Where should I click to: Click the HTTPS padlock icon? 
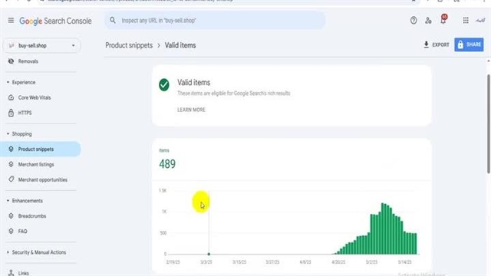[11, 113]
